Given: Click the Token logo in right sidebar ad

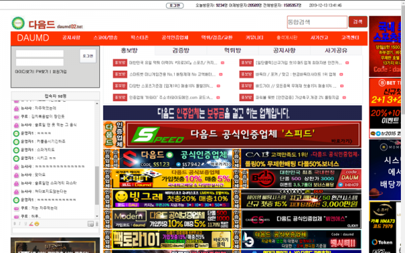Looking at the screenshot, I should 382,242.
